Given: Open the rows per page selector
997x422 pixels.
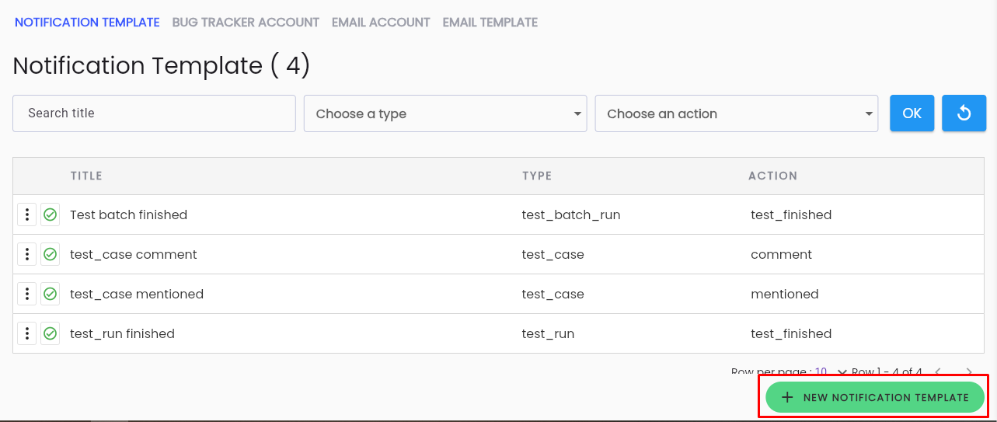Looking at the screenshot, I should point(831,372).
